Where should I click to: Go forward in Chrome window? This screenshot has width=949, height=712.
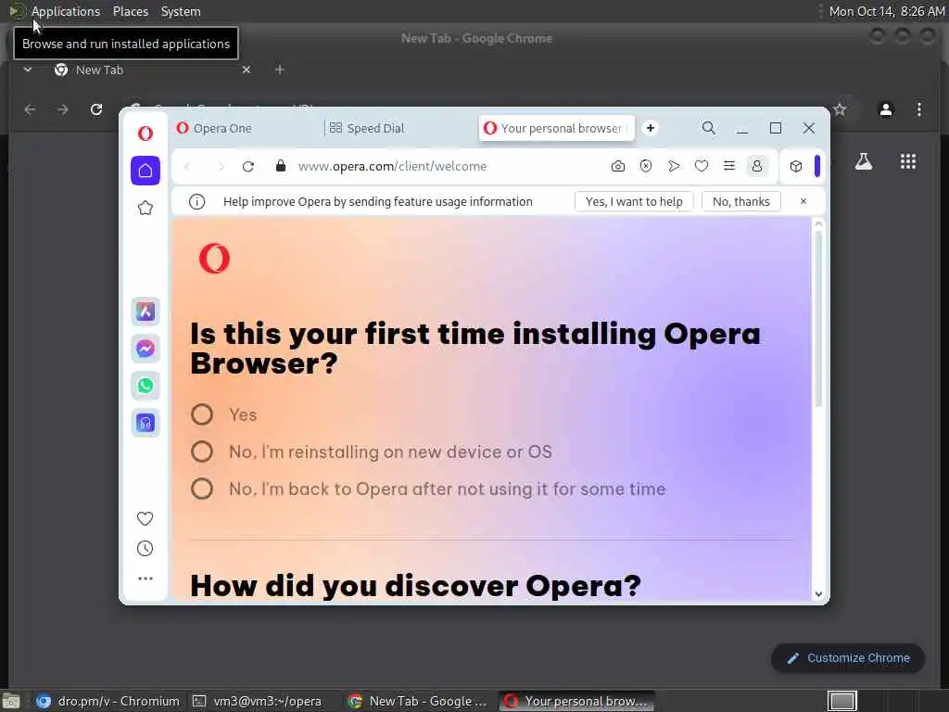(x=63, y=109)
